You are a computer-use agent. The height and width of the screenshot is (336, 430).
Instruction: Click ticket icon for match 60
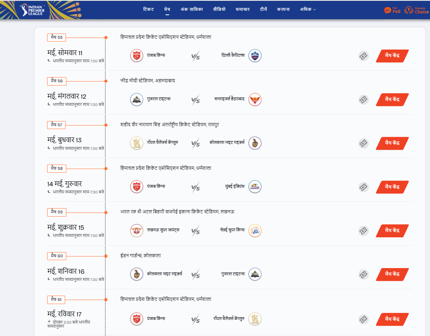coord(363,274)
